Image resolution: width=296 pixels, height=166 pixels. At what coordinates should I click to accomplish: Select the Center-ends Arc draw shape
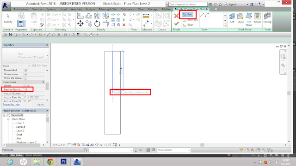click(x=207, y=15)
